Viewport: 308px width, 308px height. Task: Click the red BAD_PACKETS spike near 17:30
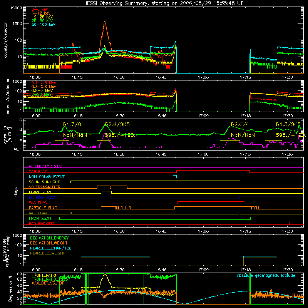pyautogui.click(x=289, y=223)
